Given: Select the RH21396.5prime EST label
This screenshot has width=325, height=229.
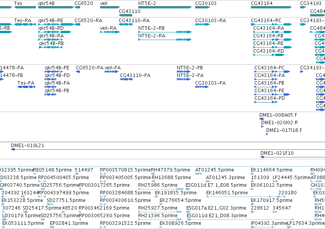Looking at the screenshot, I should tap(158, 216).
